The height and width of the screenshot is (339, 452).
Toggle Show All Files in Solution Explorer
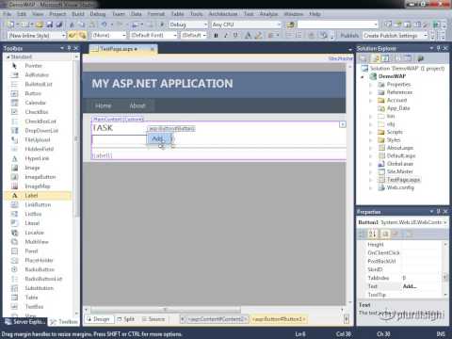click(376, 58)
